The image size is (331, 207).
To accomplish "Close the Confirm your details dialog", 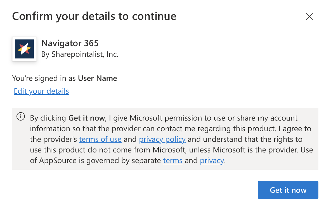I will coord(309,17).
